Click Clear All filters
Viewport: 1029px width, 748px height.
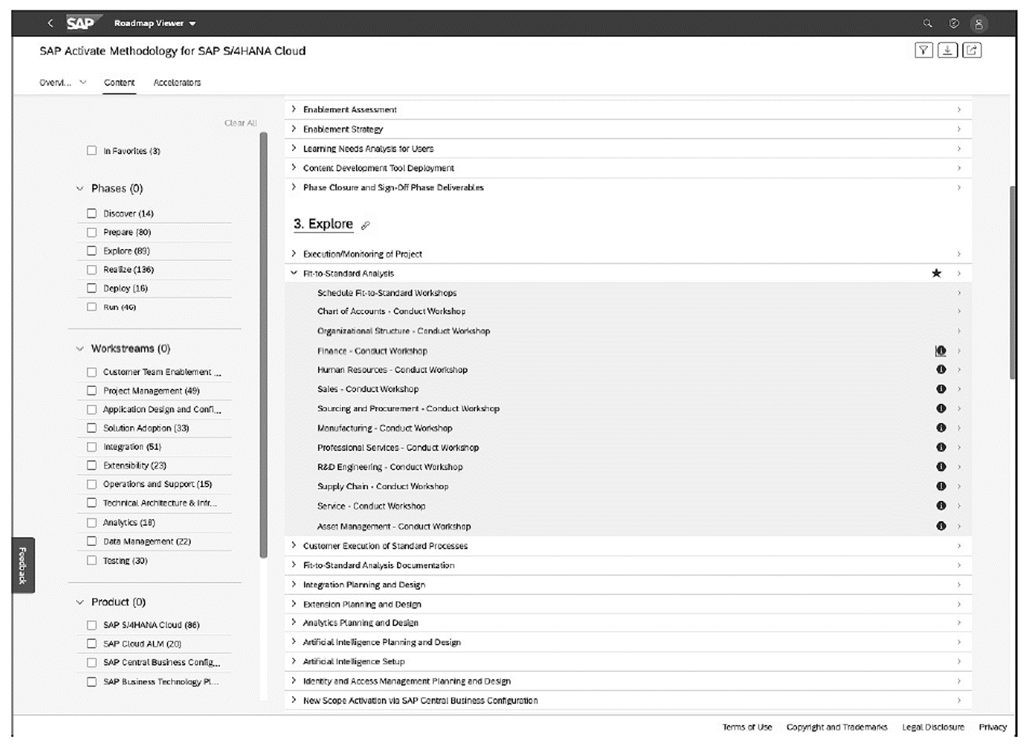pos(240,123)
